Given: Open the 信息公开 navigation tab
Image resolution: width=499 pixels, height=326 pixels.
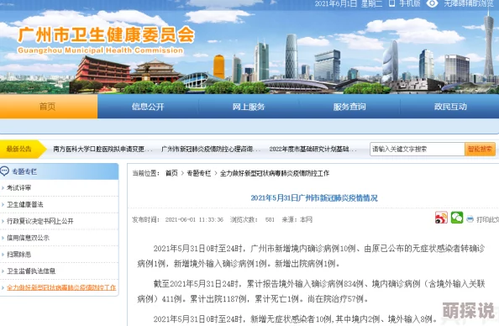Looking at the screenshot, I should pyautogui.click(x=148, y=107).
